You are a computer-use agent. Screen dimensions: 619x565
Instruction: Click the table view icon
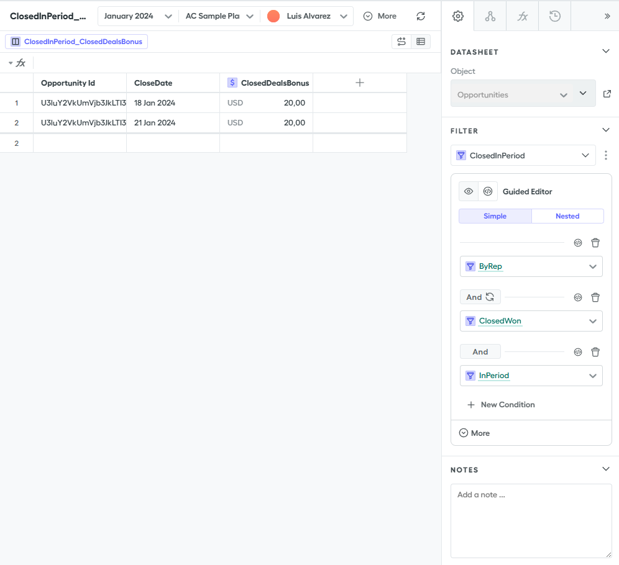[x=421, y=42]
